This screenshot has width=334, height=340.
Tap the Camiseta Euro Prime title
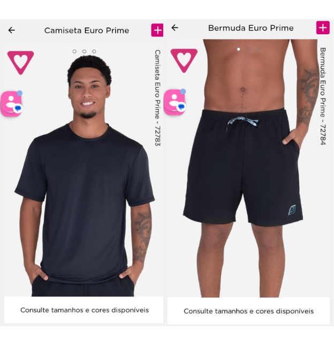[x=87, y=30]
